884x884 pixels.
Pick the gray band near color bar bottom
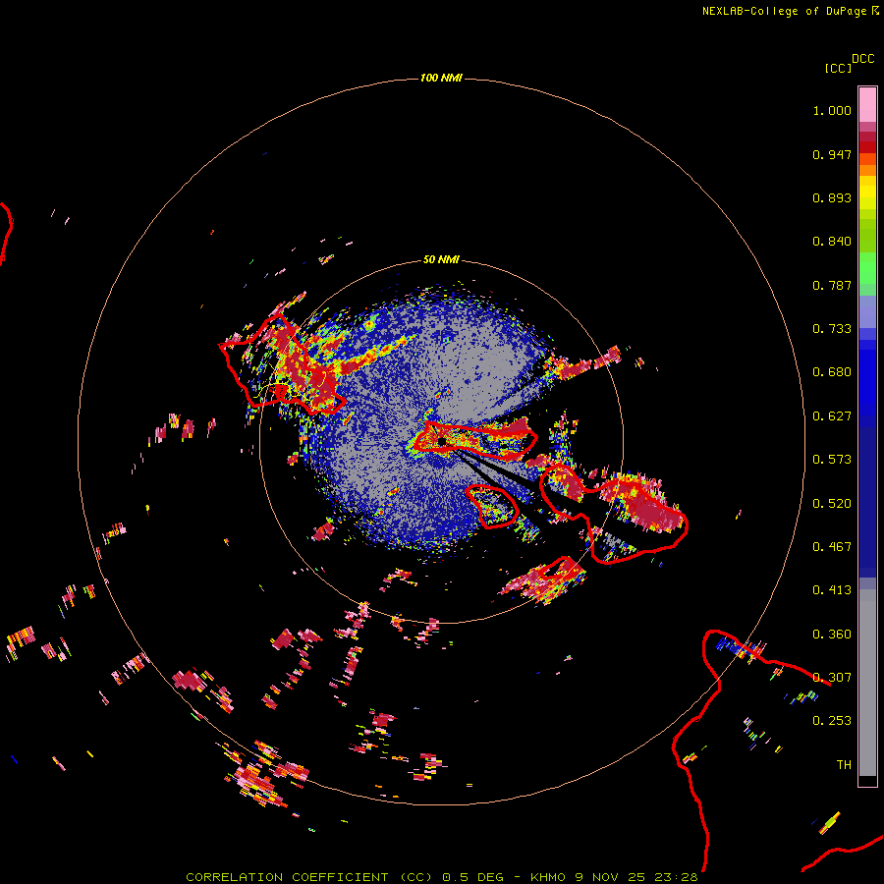click(x=867, y=683)
